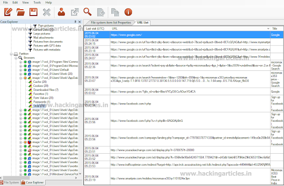Open the View menu
Screen dimensions: 284x186
tap(25, 3)
